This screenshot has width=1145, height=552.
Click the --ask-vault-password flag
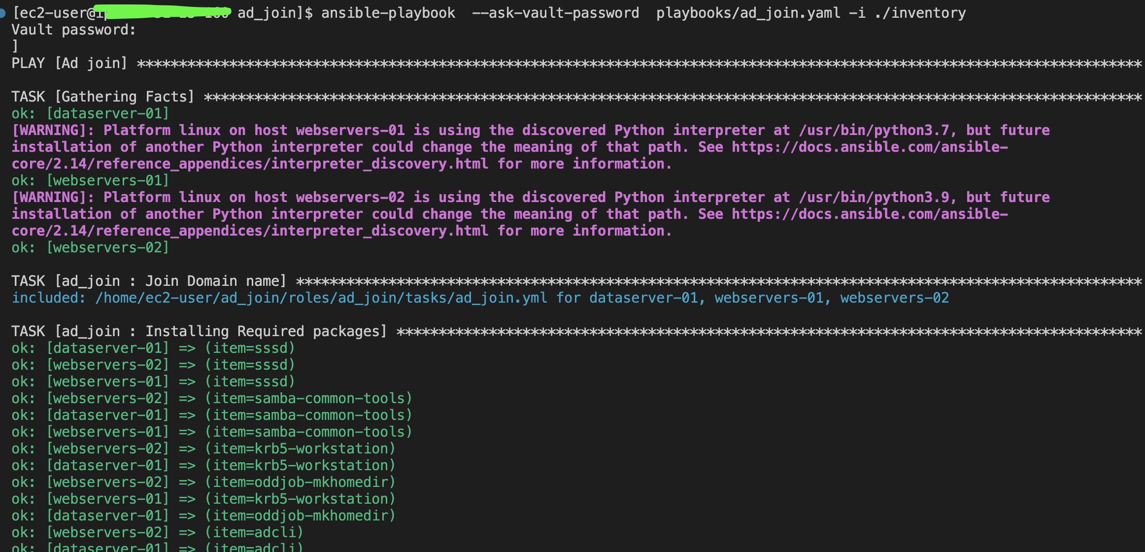(555, 13)
